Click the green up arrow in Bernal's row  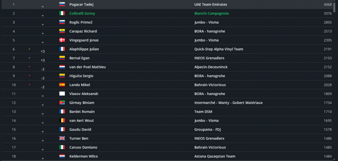[x=29, y=58]
